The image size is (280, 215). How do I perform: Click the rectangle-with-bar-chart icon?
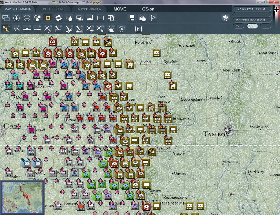(x=80, y=18)
